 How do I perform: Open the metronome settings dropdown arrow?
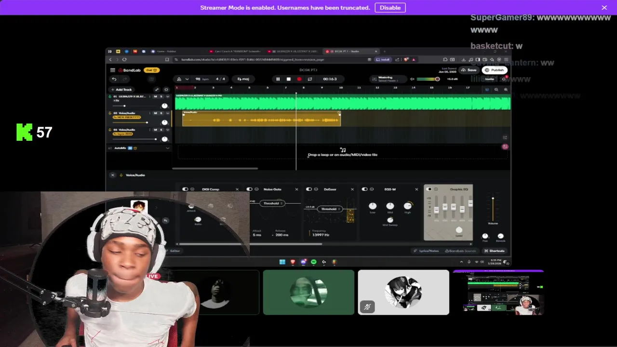coord(187,79)
